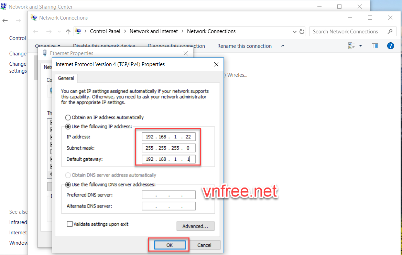Click the Back arrow in Network Connections
This screenshot has width=402, height=255.
[x=36, y=32]
